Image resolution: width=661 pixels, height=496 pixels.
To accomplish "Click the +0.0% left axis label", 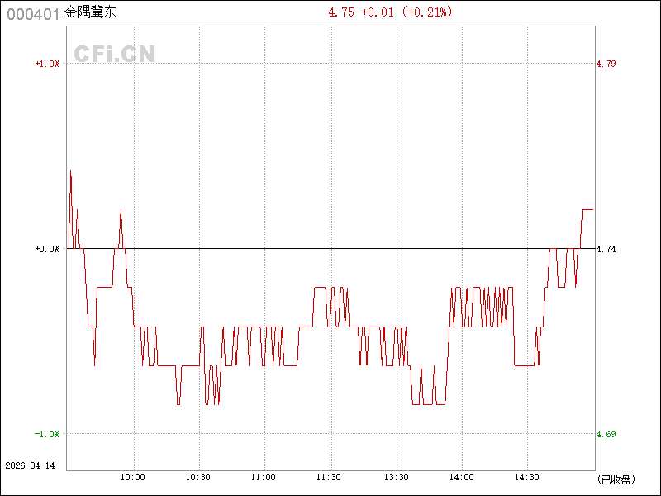I will pos(47,249).
